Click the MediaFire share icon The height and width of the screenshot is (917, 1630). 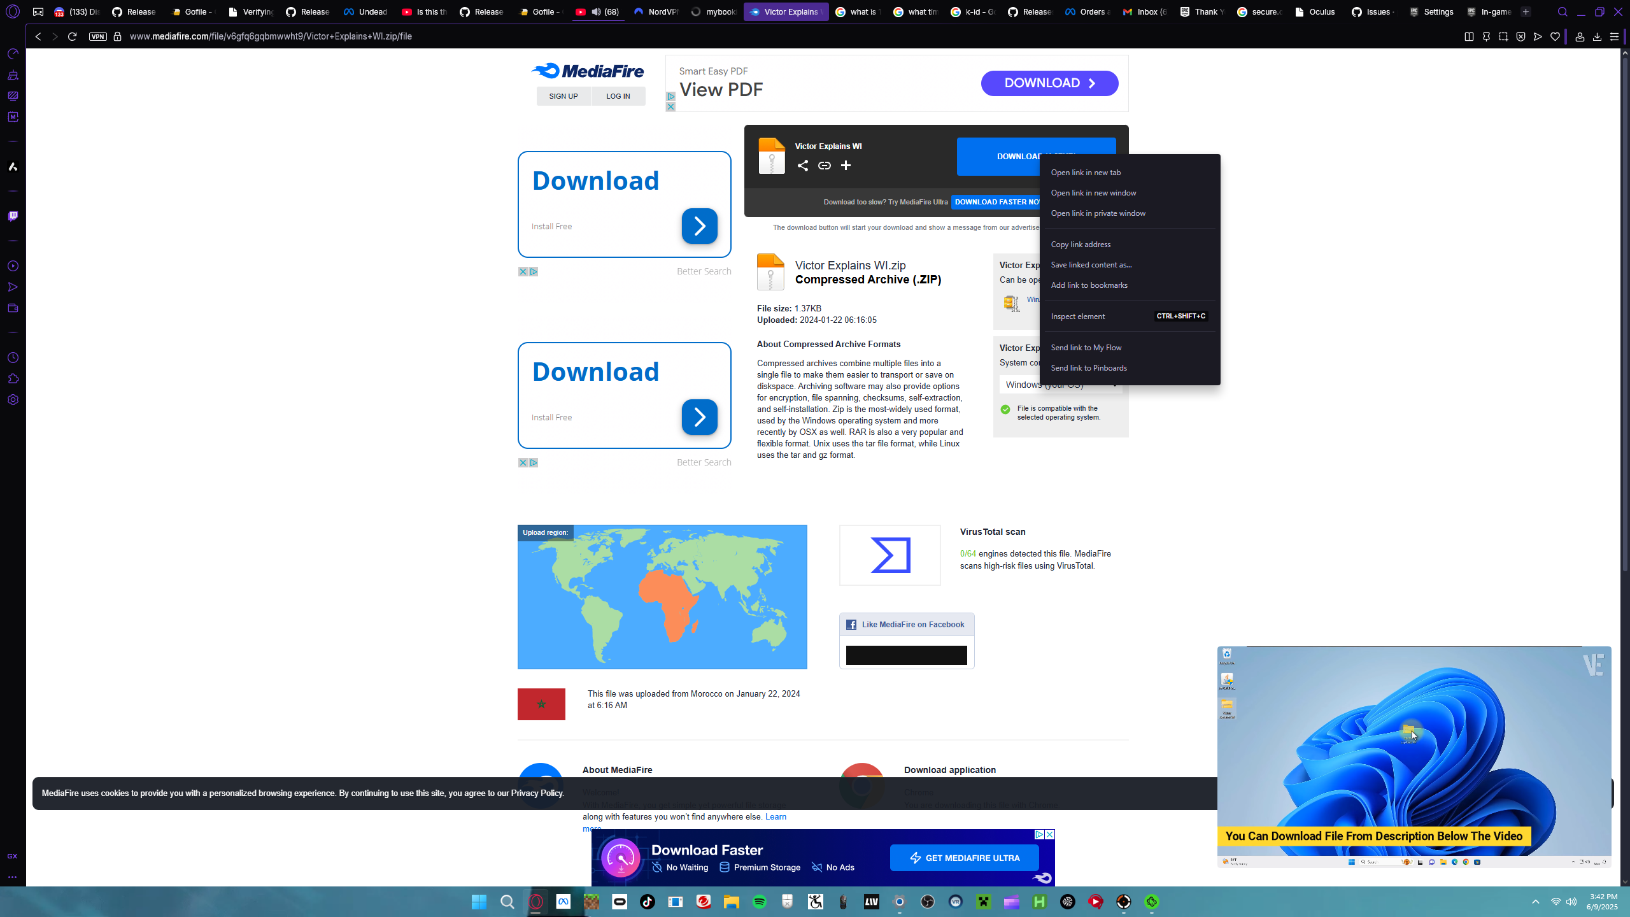[x=803, y=166]
